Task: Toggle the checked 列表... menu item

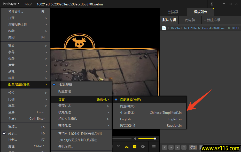Action: (12, 133)
